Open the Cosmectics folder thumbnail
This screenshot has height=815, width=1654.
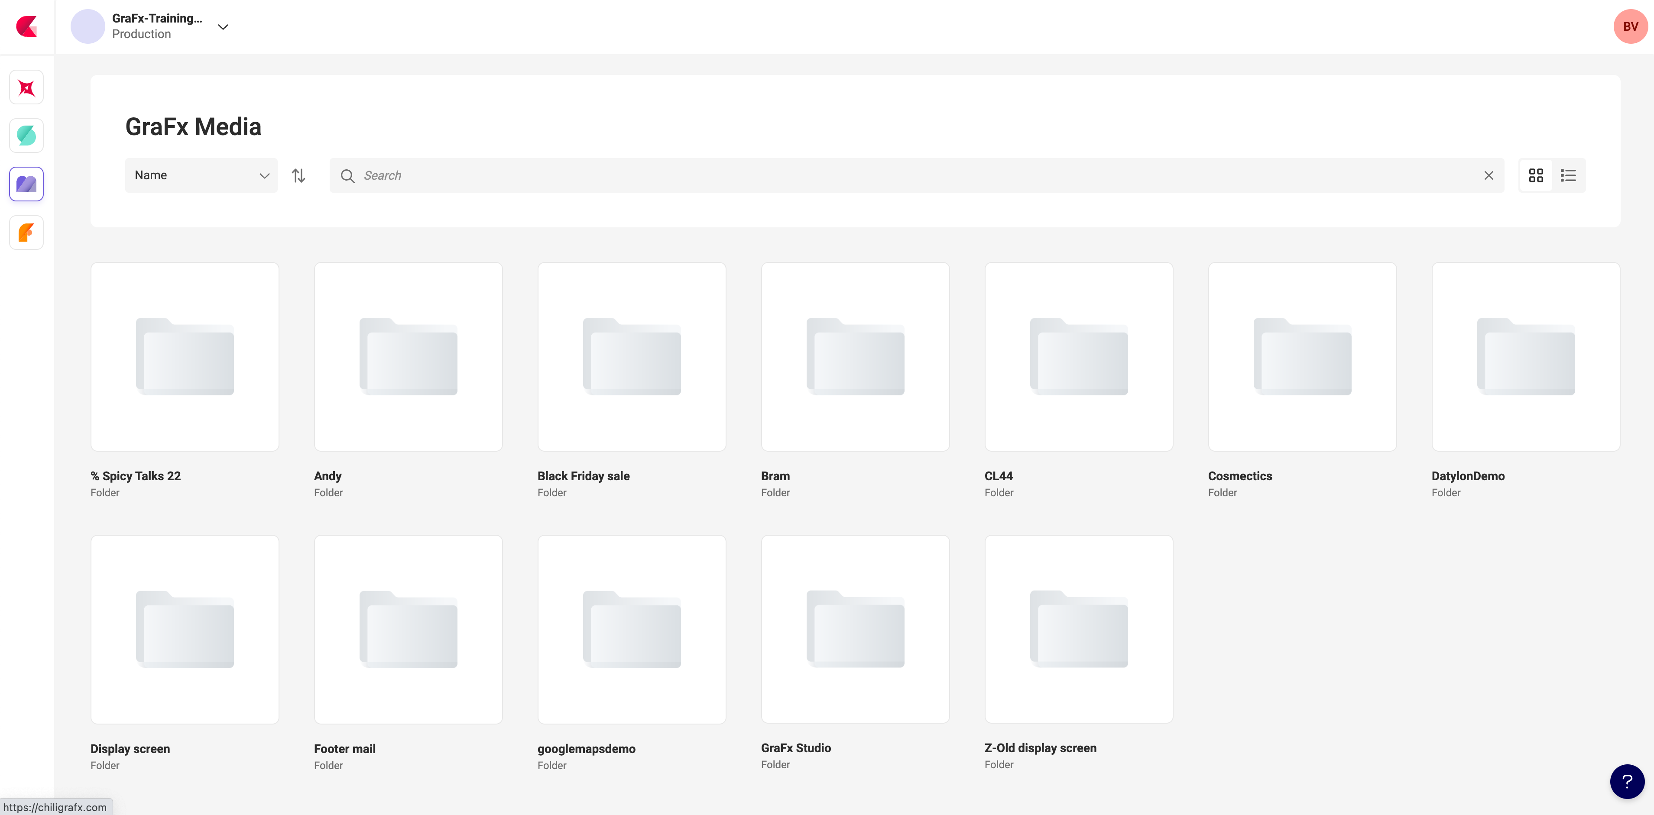(1302, 357)
